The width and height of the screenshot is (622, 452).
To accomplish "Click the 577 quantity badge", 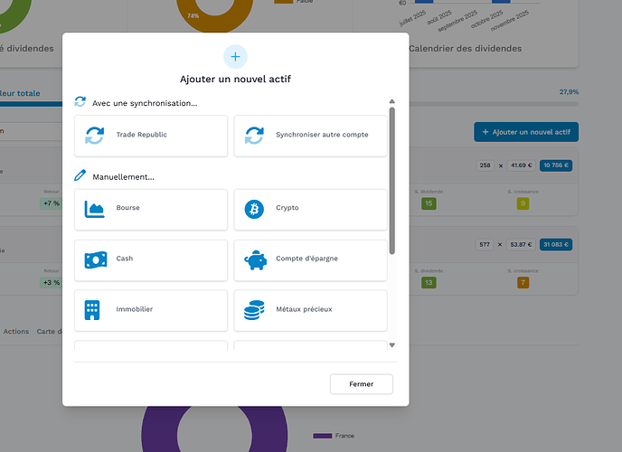I will click(x=485, y=244).
